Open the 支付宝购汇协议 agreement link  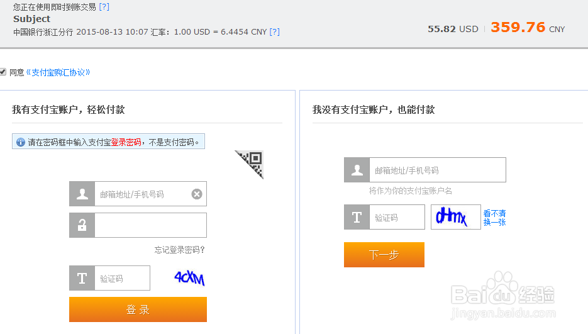58,72
